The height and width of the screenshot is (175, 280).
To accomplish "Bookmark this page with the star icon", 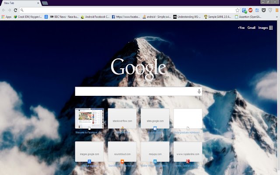I will coord(237,10).
